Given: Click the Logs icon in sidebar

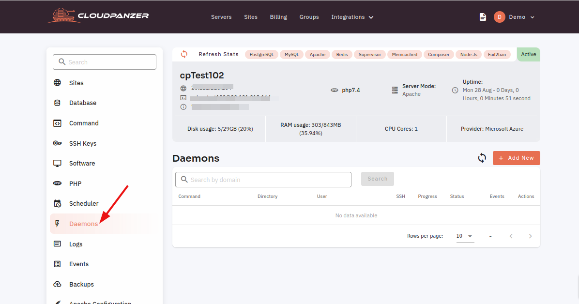Looking at the screenshot, I should coord(57,244).
